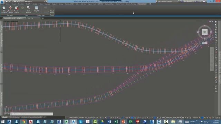This screenshot has height=124, width=221.
Task: Click the Remove Location icon
Action: 17,8
